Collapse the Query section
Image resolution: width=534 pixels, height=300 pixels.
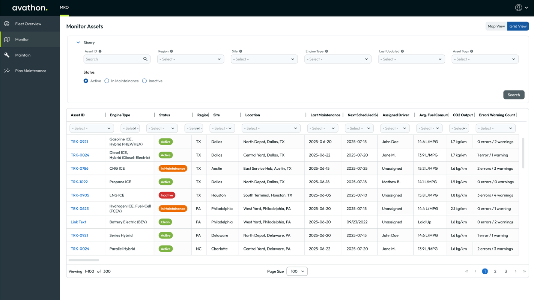(x=78, y=42)
